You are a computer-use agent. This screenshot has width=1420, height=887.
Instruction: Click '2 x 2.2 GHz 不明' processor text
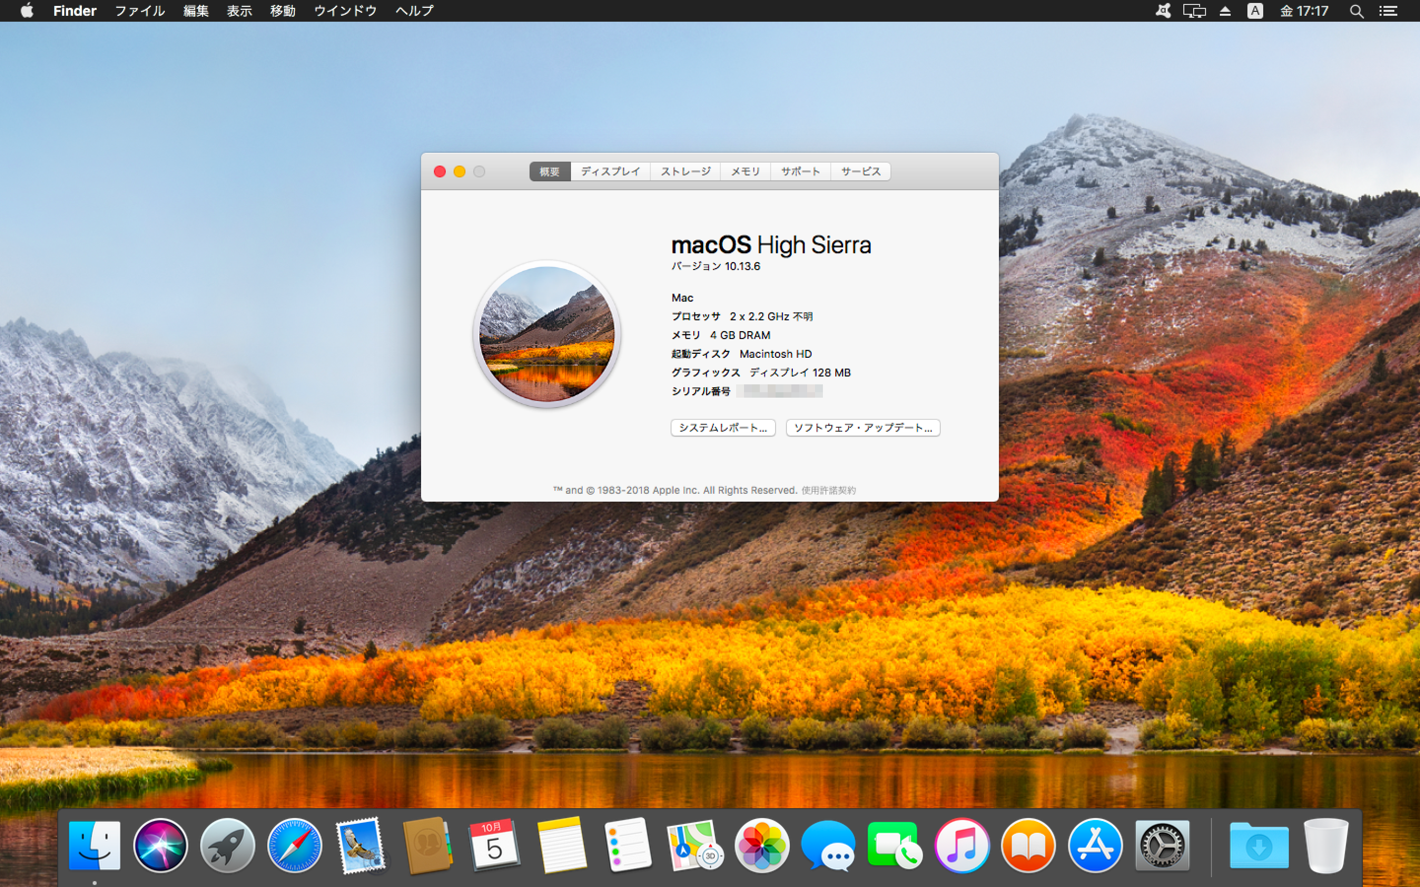click(771, 316)
